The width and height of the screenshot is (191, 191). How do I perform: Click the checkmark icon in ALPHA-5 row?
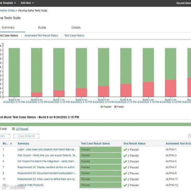(x=125, y=161)
